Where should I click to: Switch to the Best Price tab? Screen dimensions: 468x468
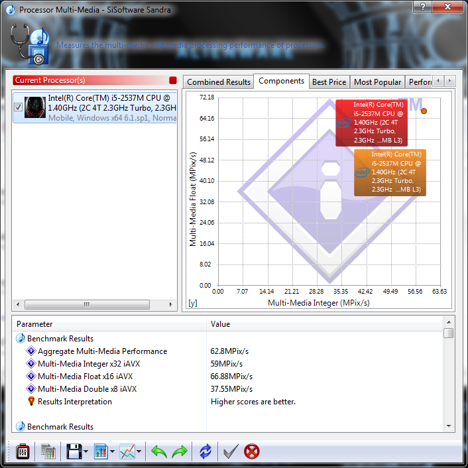[329, 82]
